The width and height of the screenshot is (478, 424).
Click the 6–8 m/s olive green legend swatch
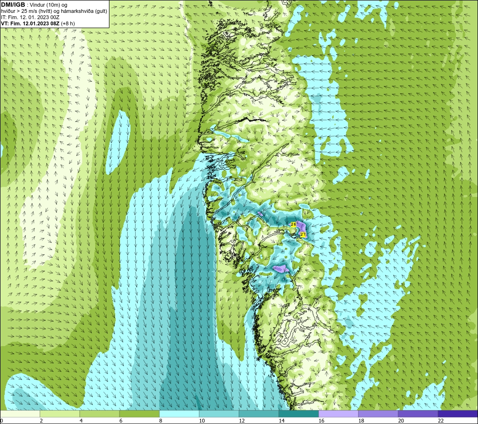coord(139,413)
